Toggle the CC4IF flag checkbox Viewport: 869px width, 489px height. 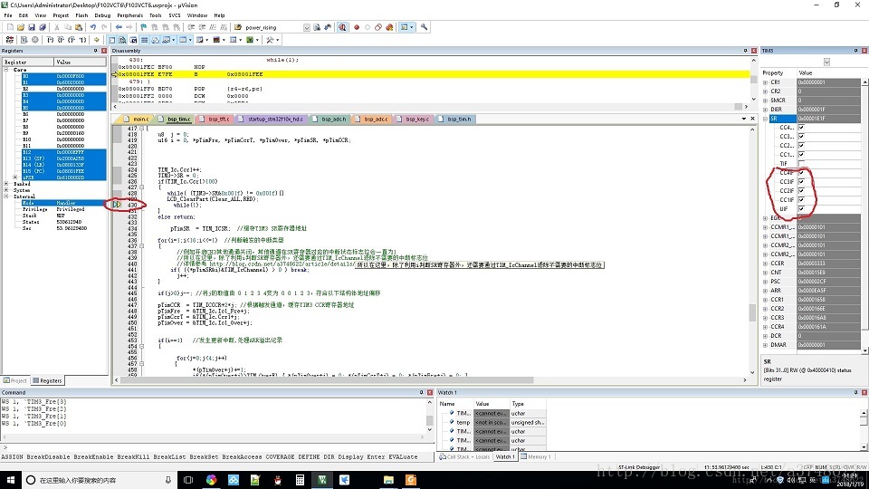pos(801,172)
